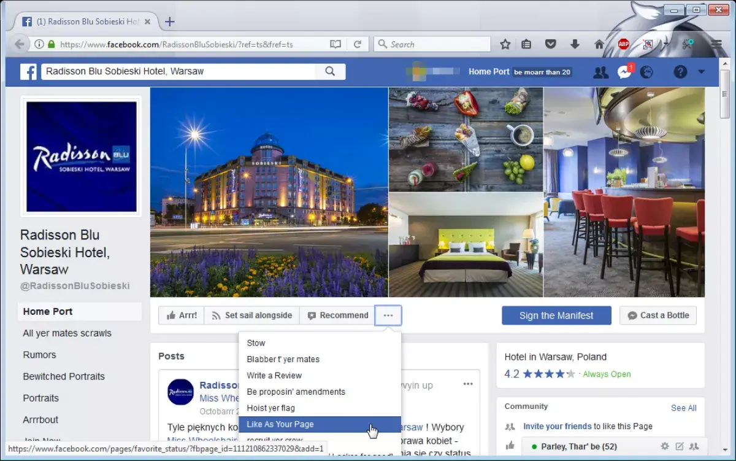
Task: Open the bar with red stools photo
Action: pyautogui.click(x=624, y=192)
